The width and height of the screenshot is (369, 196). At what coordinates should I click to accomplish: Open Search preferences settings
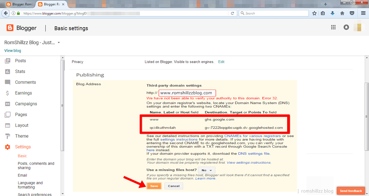click(x=35, y=194)
